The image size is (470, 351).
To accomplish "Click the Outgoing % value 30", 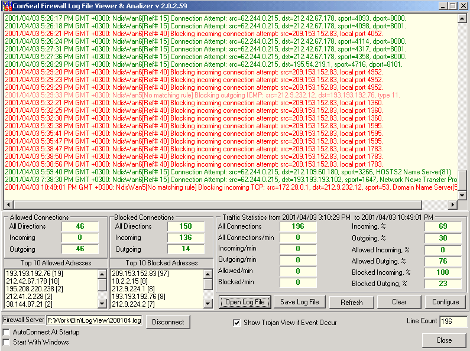I will (x=443, y=238).
